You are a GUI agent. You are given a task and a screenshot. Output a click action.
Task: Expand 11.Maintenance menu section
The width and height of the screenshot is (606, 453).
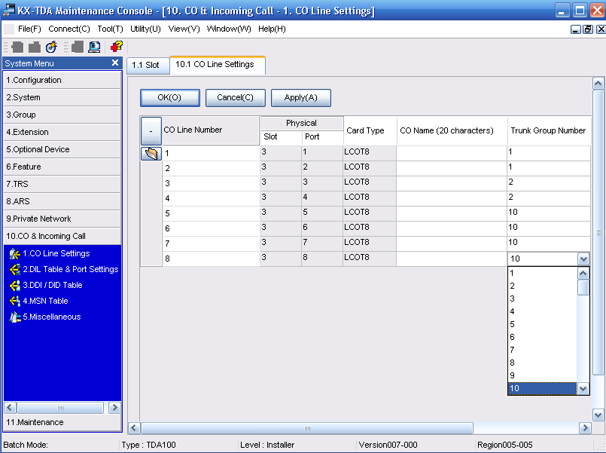(x=62, y=422)
